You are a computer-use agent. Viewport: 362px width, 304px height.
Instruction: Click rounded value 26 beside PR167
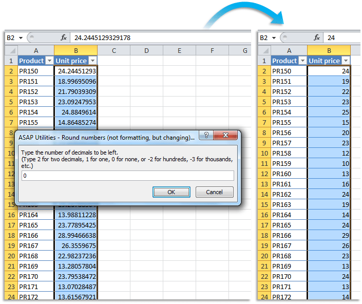tap(329, 245)
